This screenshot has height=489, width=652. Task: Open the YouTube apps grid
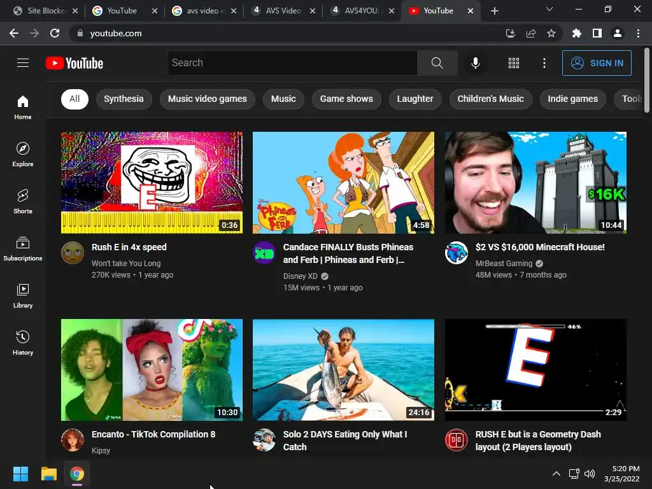514,63
